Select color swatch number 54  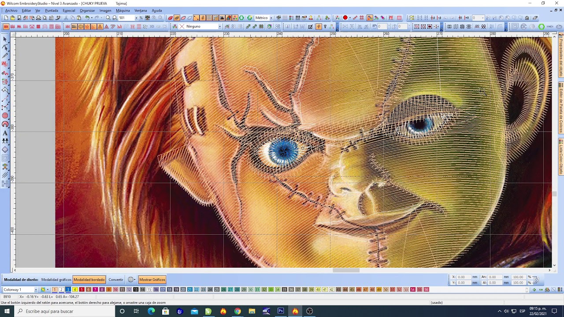coord(413,290)
